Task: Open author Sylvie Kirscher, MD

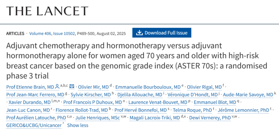Action: (x=91, y=95)
